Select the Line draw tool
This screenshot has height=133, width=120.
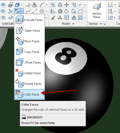35,11
